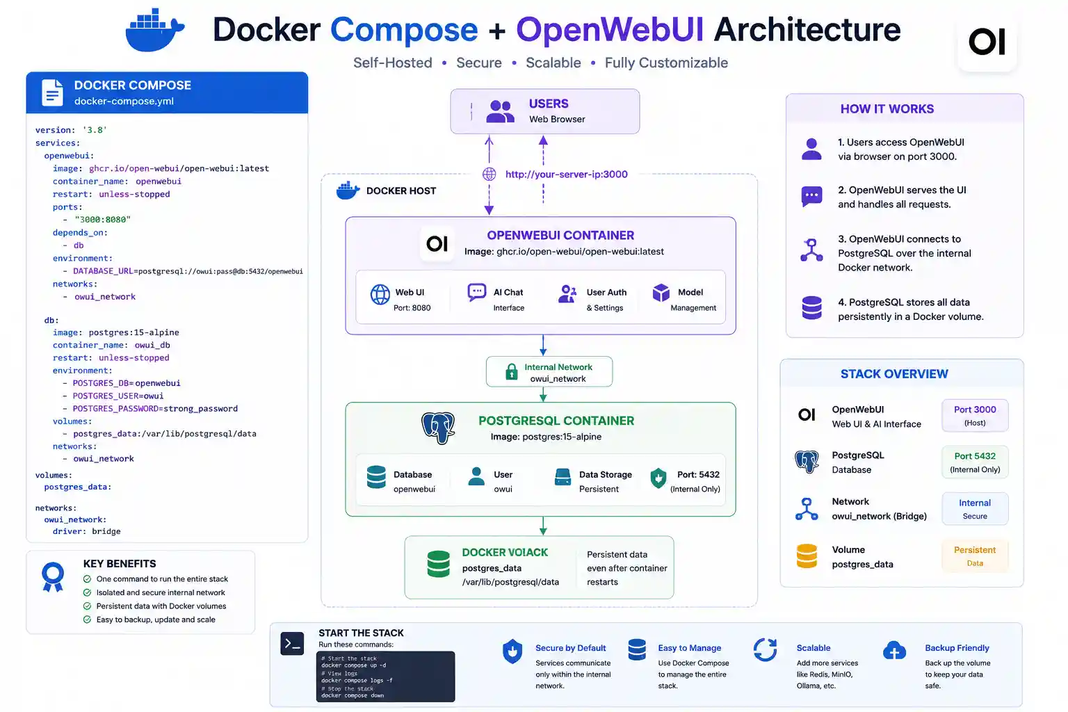Screen dimensions: 1068x712
Task: Click the Network nodes icon in Stack Overview
Action: (x=807, y=509)
